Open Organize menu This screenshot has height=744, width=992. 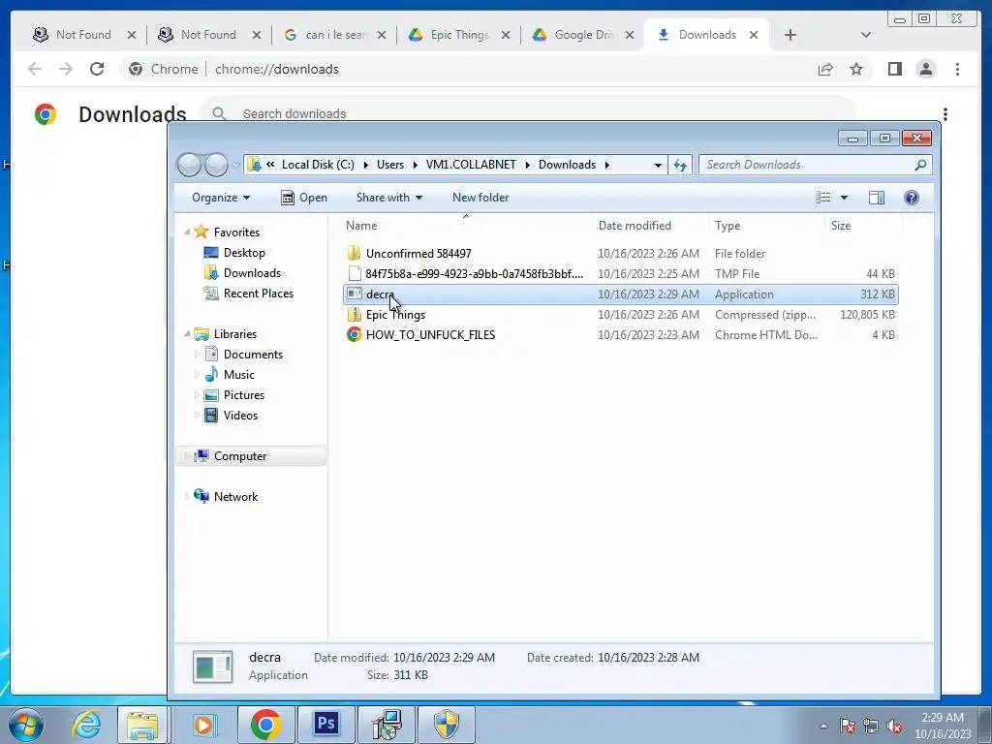click(x=220, y=198)
